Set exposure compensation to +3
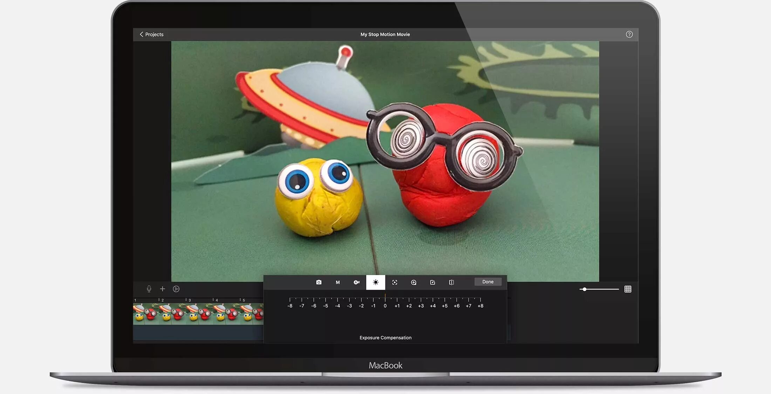Screen dimensions: 771x394 pos(421,300)
